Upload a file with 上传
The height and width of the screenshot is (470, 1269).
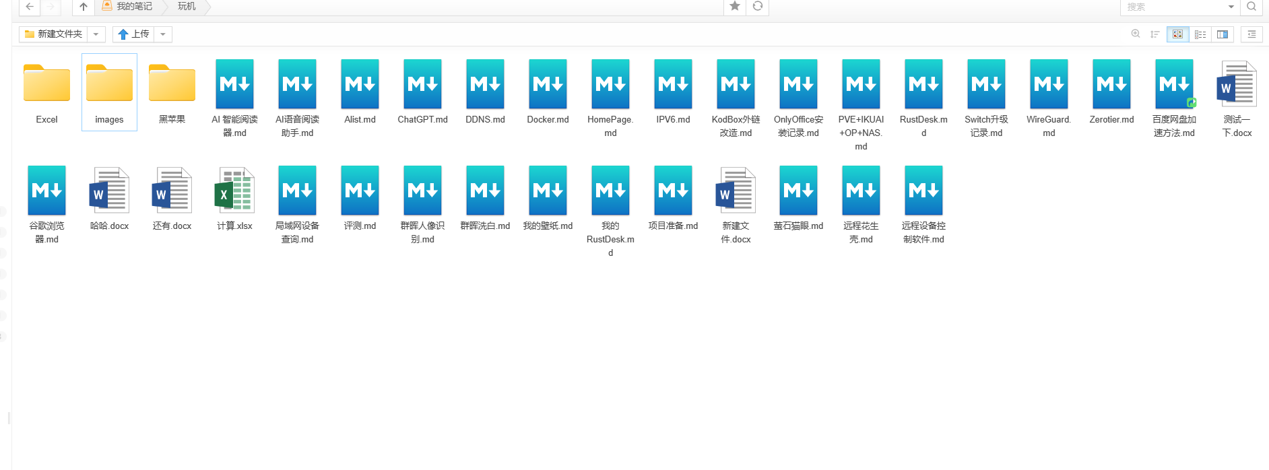[x=133, y=34]
